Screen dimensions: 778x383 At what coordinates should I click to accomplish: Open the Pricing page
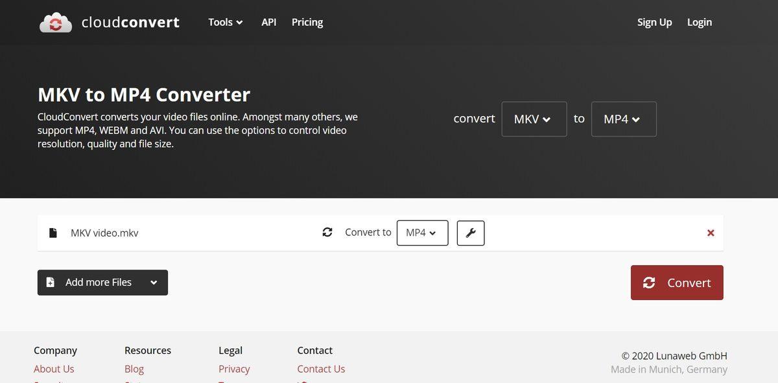[307, 22]
